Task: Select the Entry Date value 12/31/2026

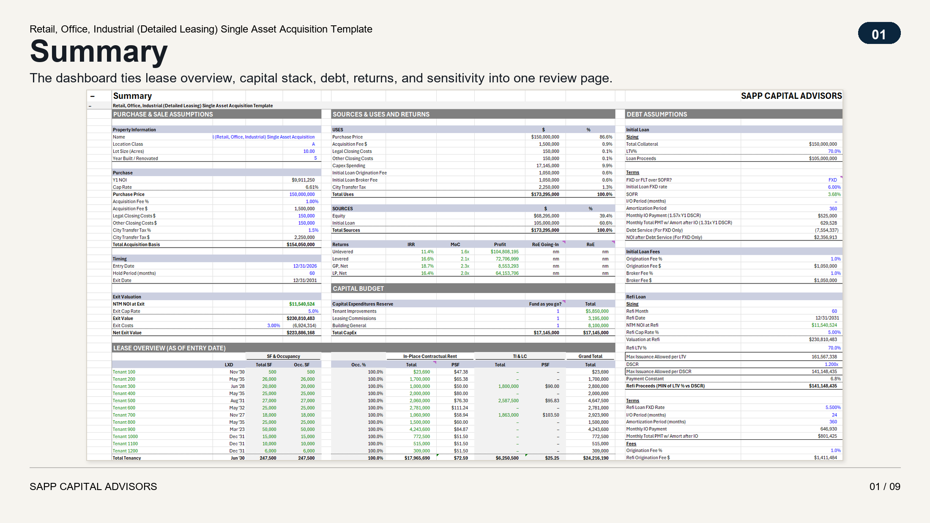Action: [305, 266]
